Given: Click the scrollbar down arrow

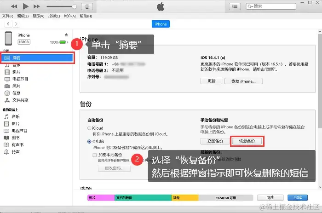Looking at the screenshot, I should click(320, 187).
